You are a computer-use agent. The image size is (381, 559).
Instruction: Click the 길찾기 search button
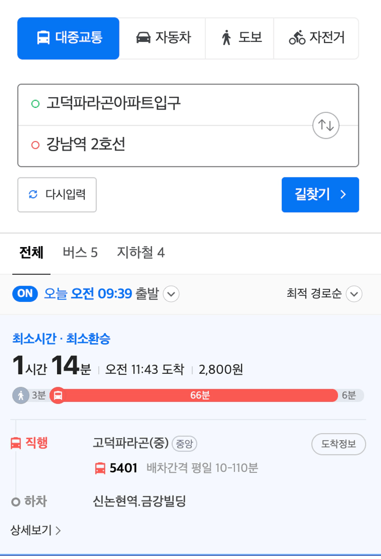click(320, 194)
